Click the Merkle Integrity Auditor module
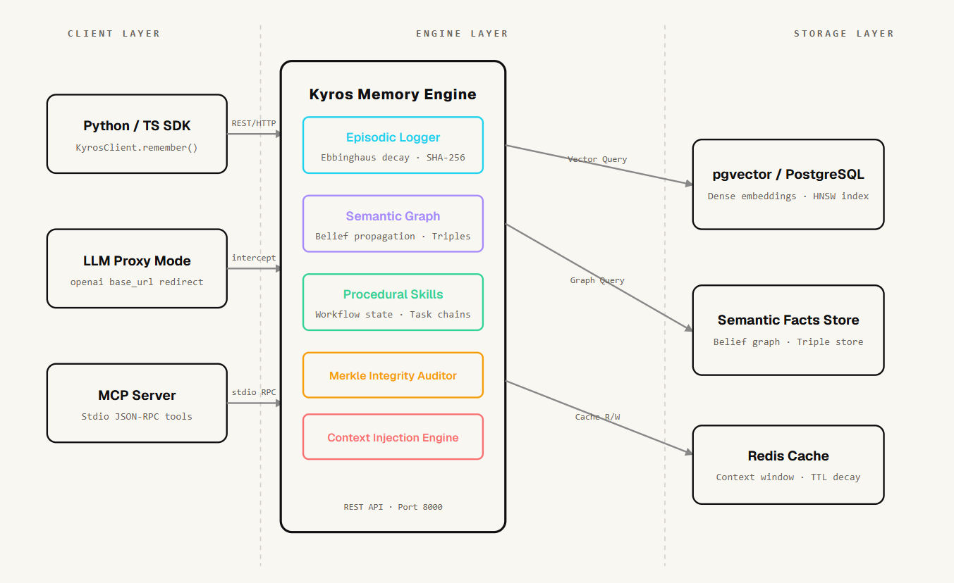 393,375
